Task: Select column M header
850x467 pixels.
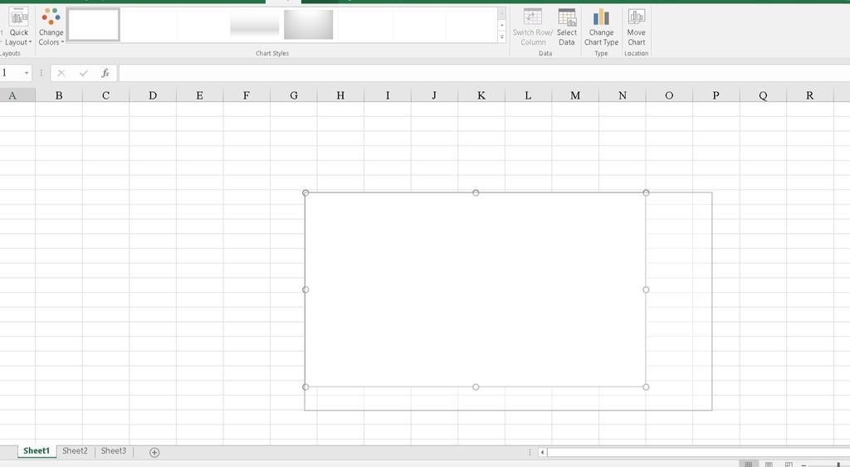Action: click(x=575, y=95)
